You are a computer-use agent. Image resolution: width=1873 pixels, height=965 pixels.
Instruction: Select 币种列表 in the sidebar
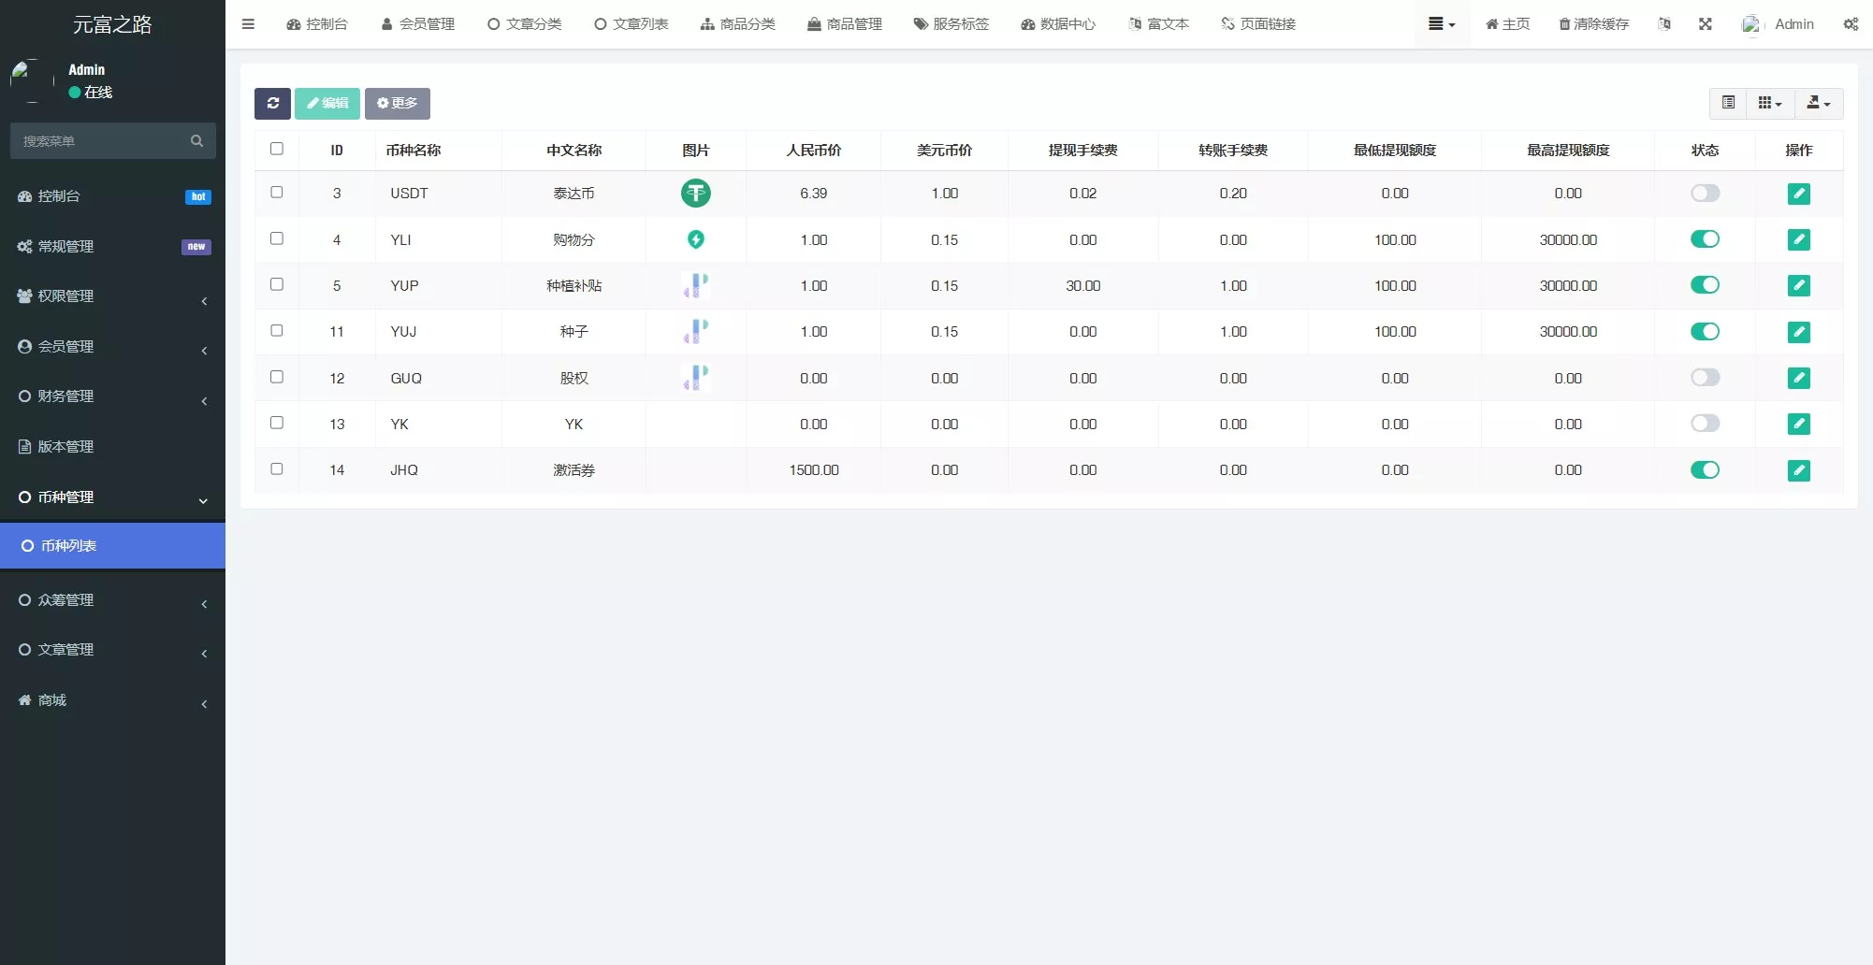click(x=112, y=546)
